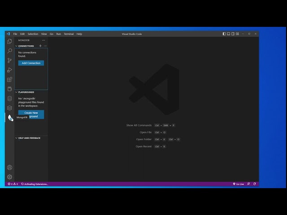Click the notebook-style icon below Extensions
This screenshot has width=287, height=215.
(9, 89)
